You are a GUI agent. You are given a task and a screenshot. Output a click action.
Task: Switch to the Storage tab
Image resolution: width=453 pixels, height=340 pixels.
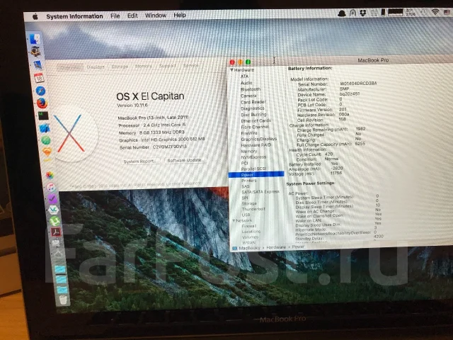click(x=120, y=67)
